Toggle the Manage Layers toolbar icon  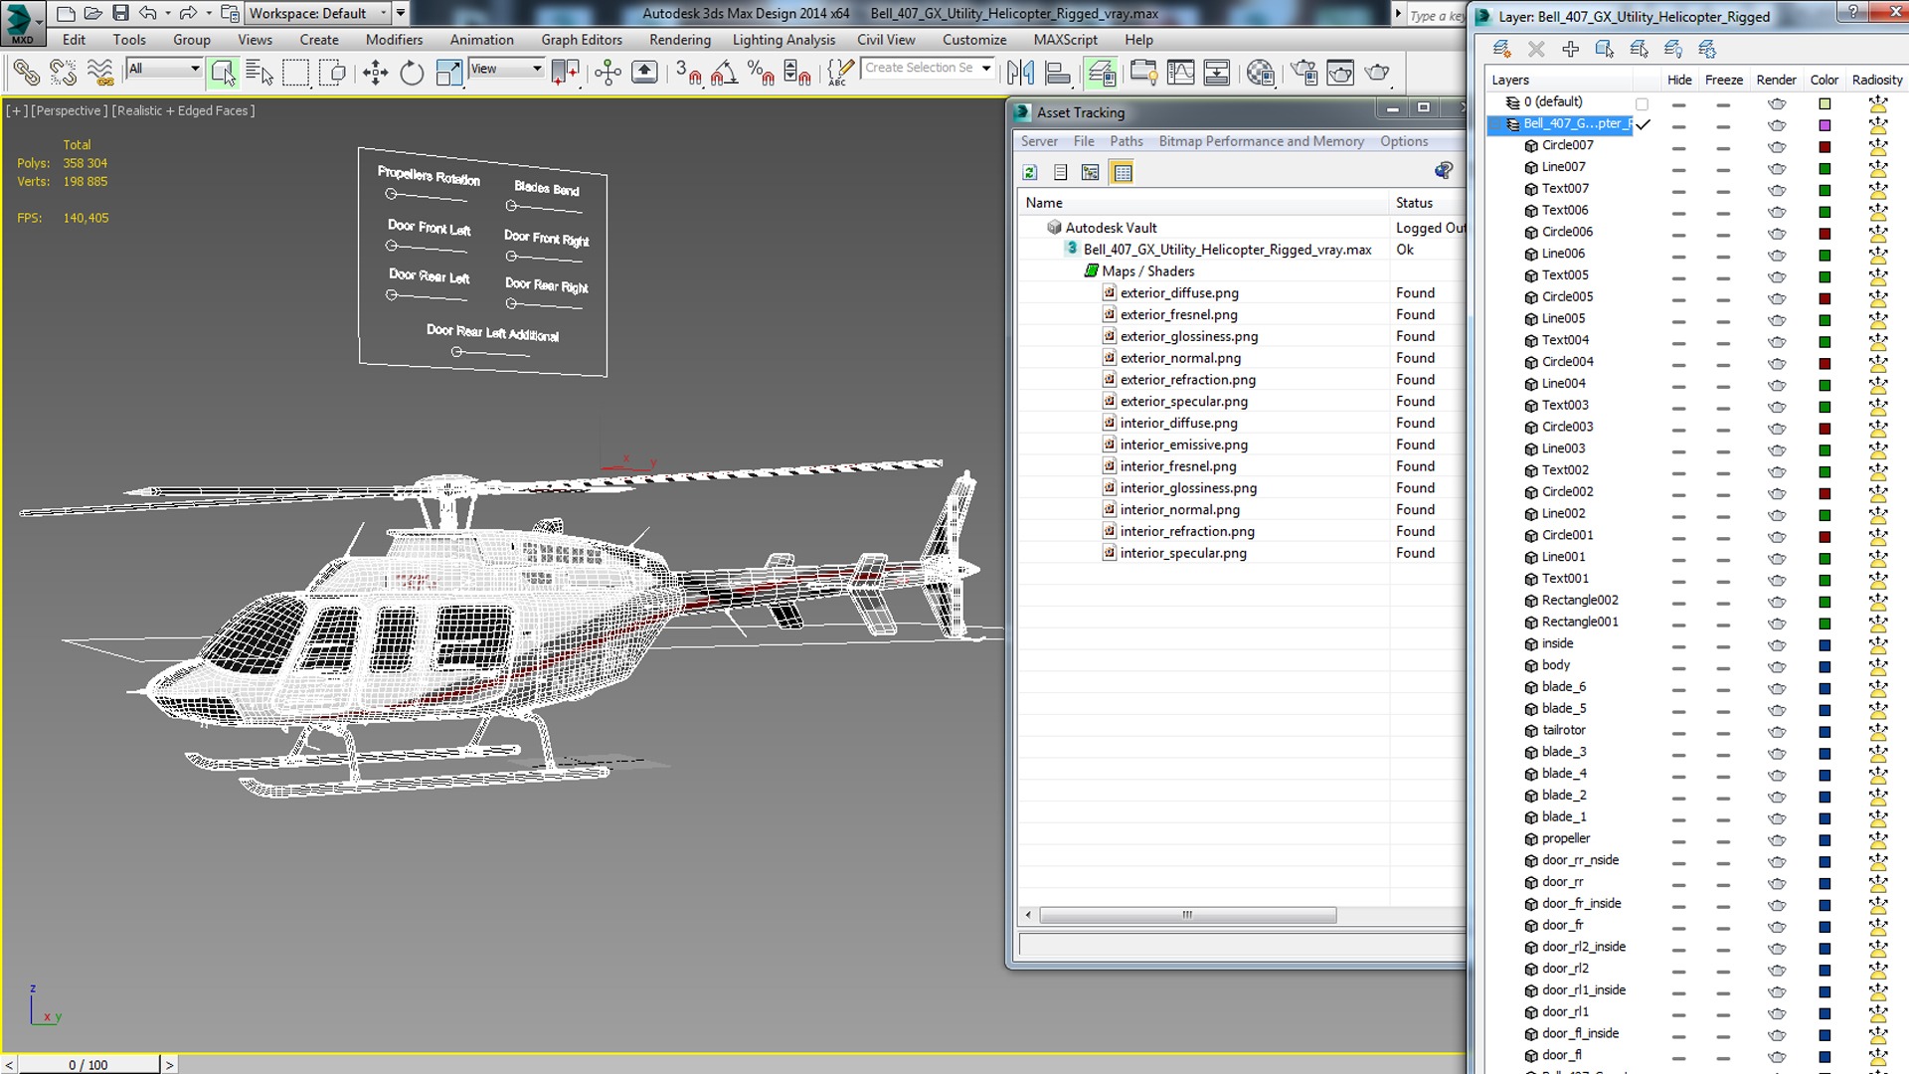click(1101, 73)
